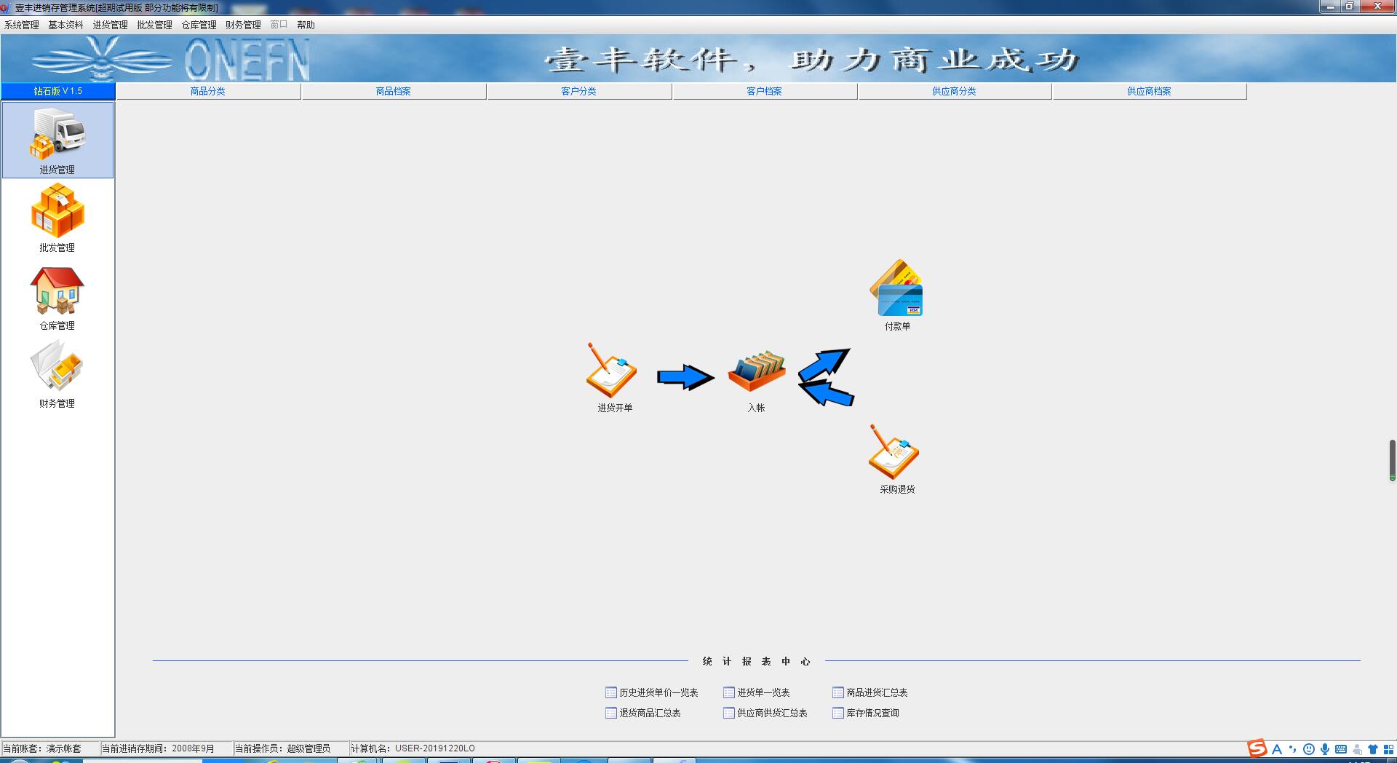The width and height of the screenshot is (1397, 763).
Task: Open the 仓库管理 house icon in sidebar
Action: click(x=57, y=296)
